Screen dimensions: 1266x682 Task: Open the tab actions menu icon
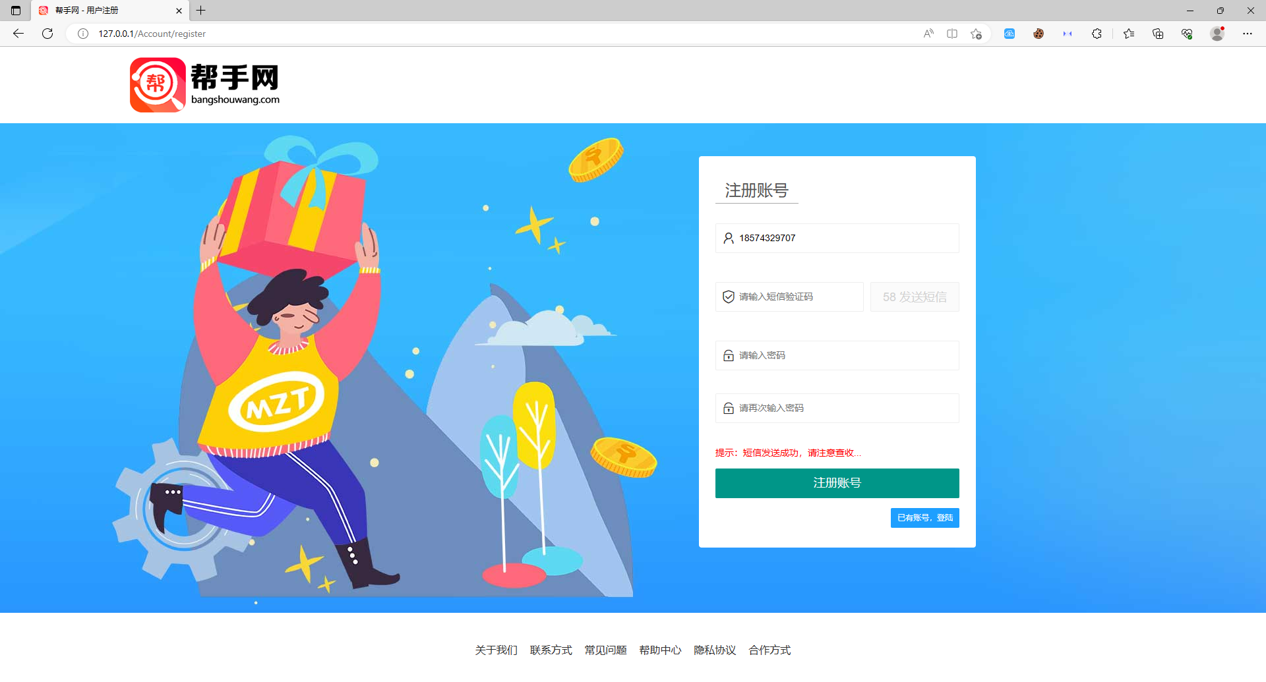click(x=16, y=11)
